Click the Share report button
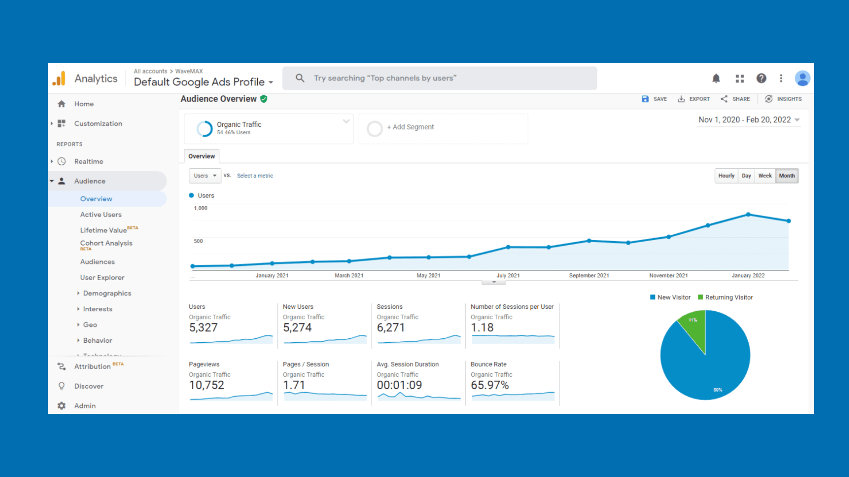The height and width of the screenshot is (477, 849). (x=735, y=99)
